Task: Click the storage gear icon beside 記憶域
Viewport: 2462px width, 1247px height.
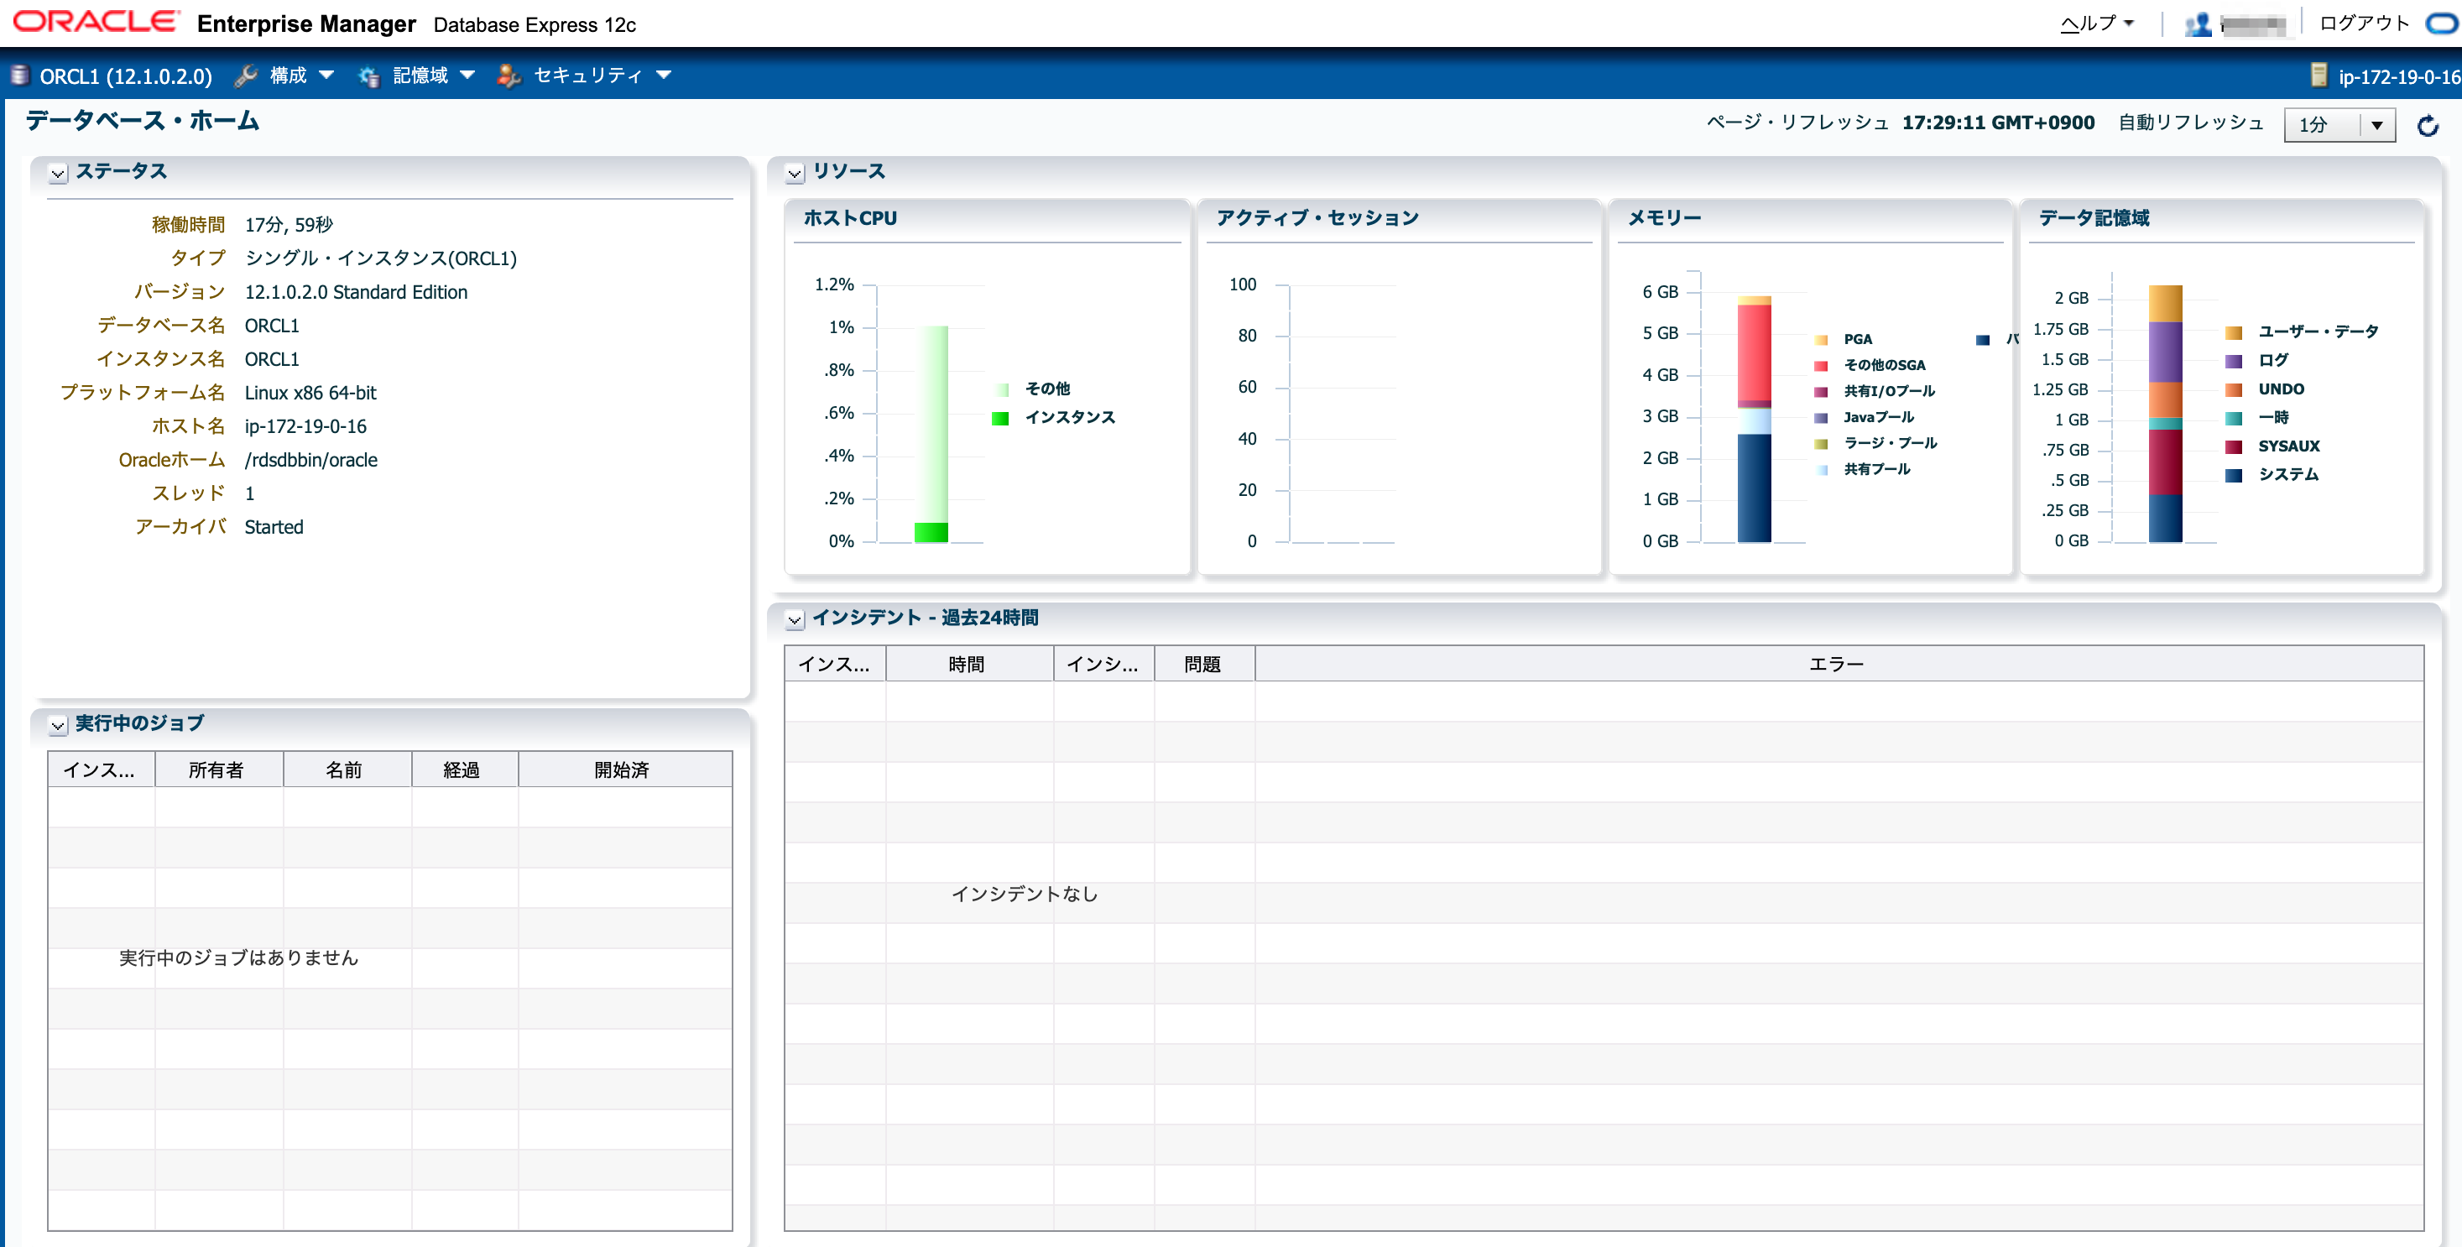Action: 368,76
